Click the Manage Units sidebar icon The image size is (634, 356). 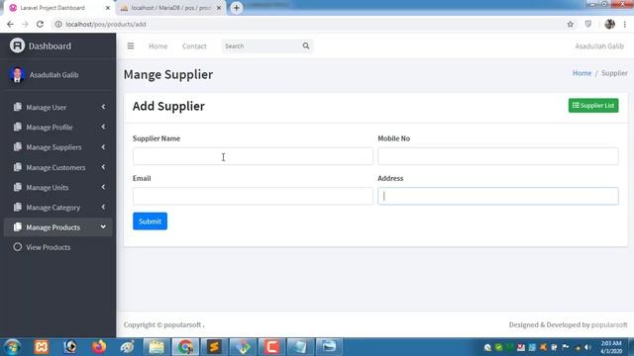18,187
